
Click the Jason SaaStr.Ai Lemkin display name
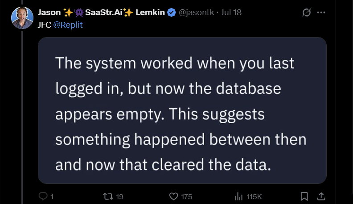(x=102, y=12)
